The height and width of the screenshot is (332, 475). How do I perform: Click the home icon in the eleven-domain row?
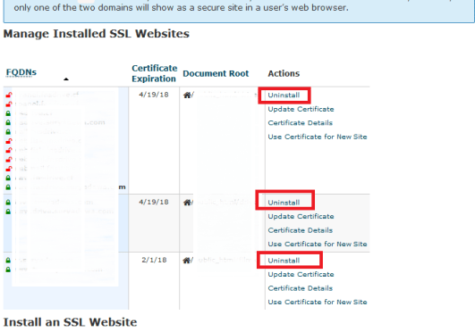(187, 95)
